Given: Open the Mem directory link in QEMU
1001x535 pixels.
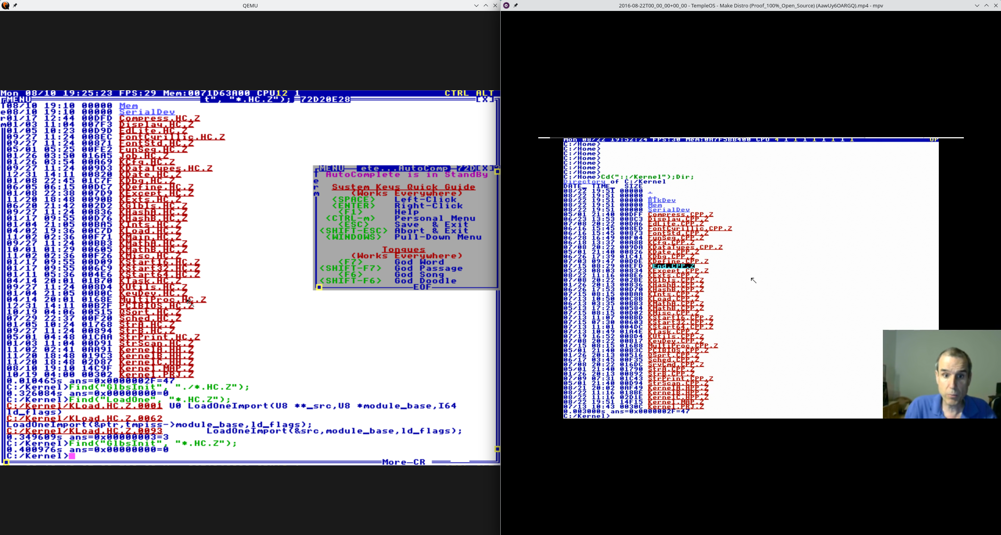Looking at the screenshot, I should click(128, 106).
